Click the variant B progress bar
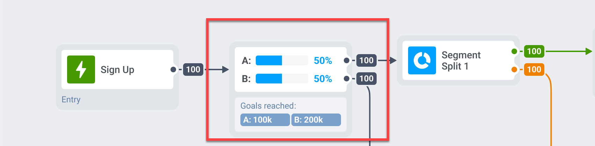Viewport: 595px width, 146px height. coord(282,79)
